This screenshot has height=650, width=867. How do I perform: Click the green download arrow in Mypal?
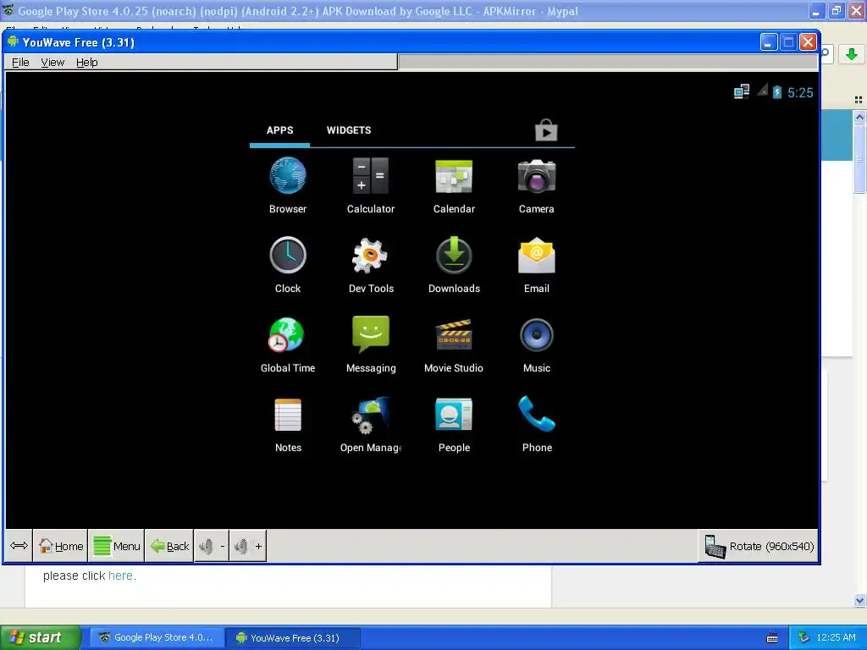click(852, 54)
